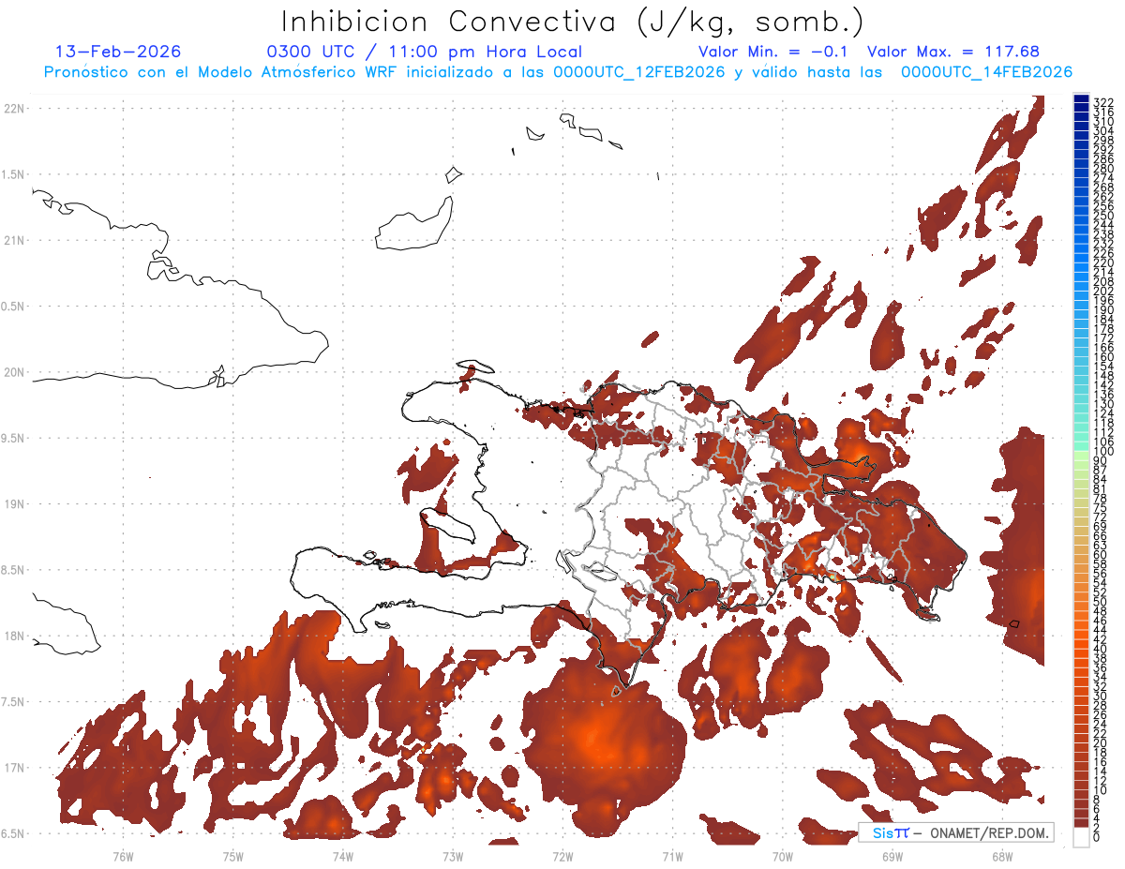Image resolution: width=1125 pixels, height=869 pixels.
Task: Click the '21N' latitude label
Action: pyautogui.click(x=14, y=241)
